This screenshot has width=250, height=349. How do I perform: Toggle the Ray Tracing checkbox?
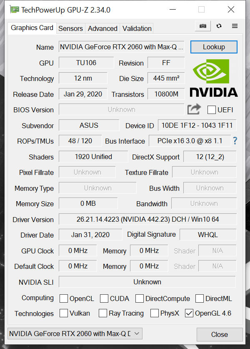(x=102, y=313)
